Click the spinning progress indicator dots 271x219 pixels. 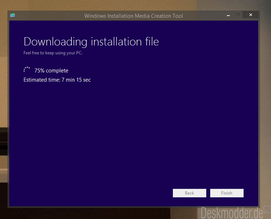27,69
